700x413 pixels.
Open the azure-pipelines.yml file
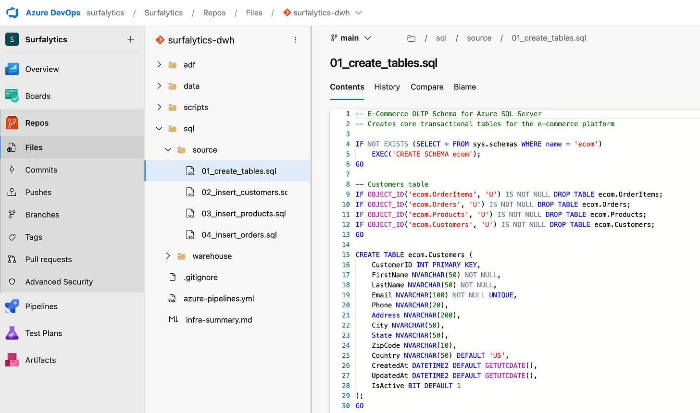[x=219, y=299]
